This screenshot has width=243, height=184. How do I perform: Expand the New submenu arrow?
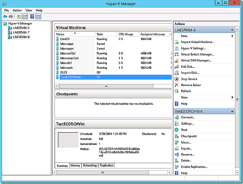point(232,36)
